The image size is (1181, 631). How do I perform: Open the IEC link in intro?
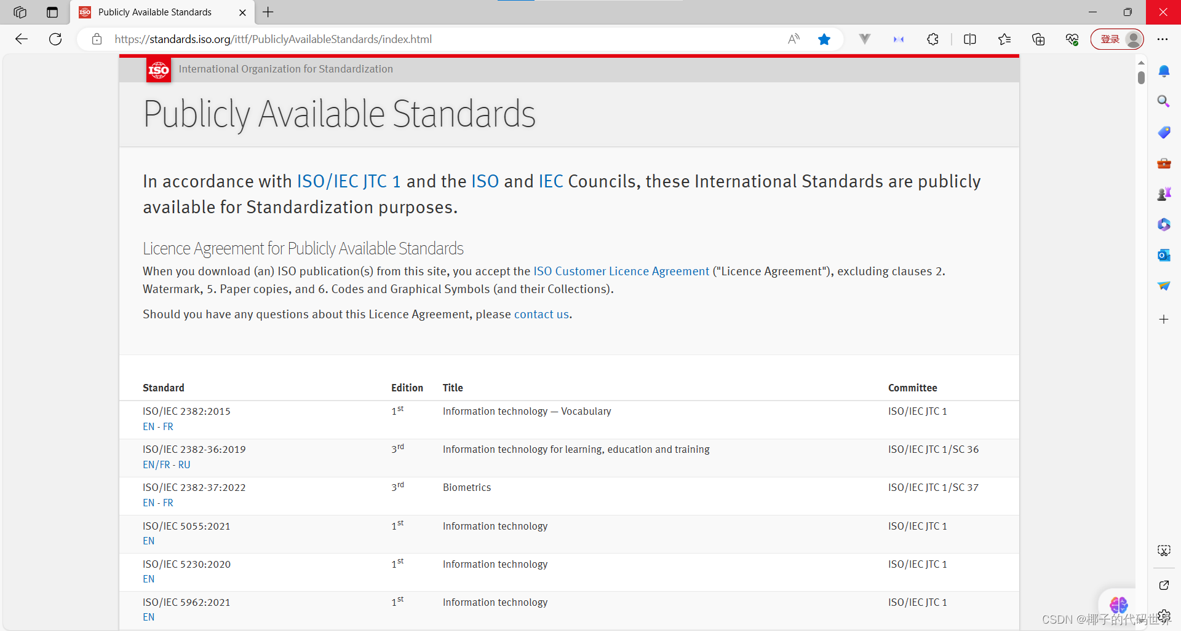coord(551,181)
